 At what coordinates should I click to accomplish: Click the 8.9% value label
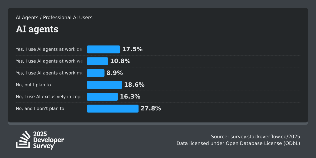pyautogui.click(x=115, y=73)
